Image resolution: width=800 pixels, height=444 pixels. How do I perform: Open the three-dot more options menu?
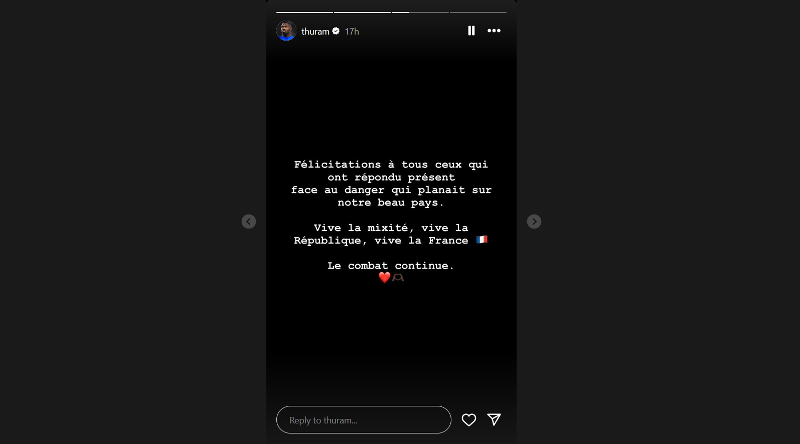pyautogui.click(x=494, y=31)
